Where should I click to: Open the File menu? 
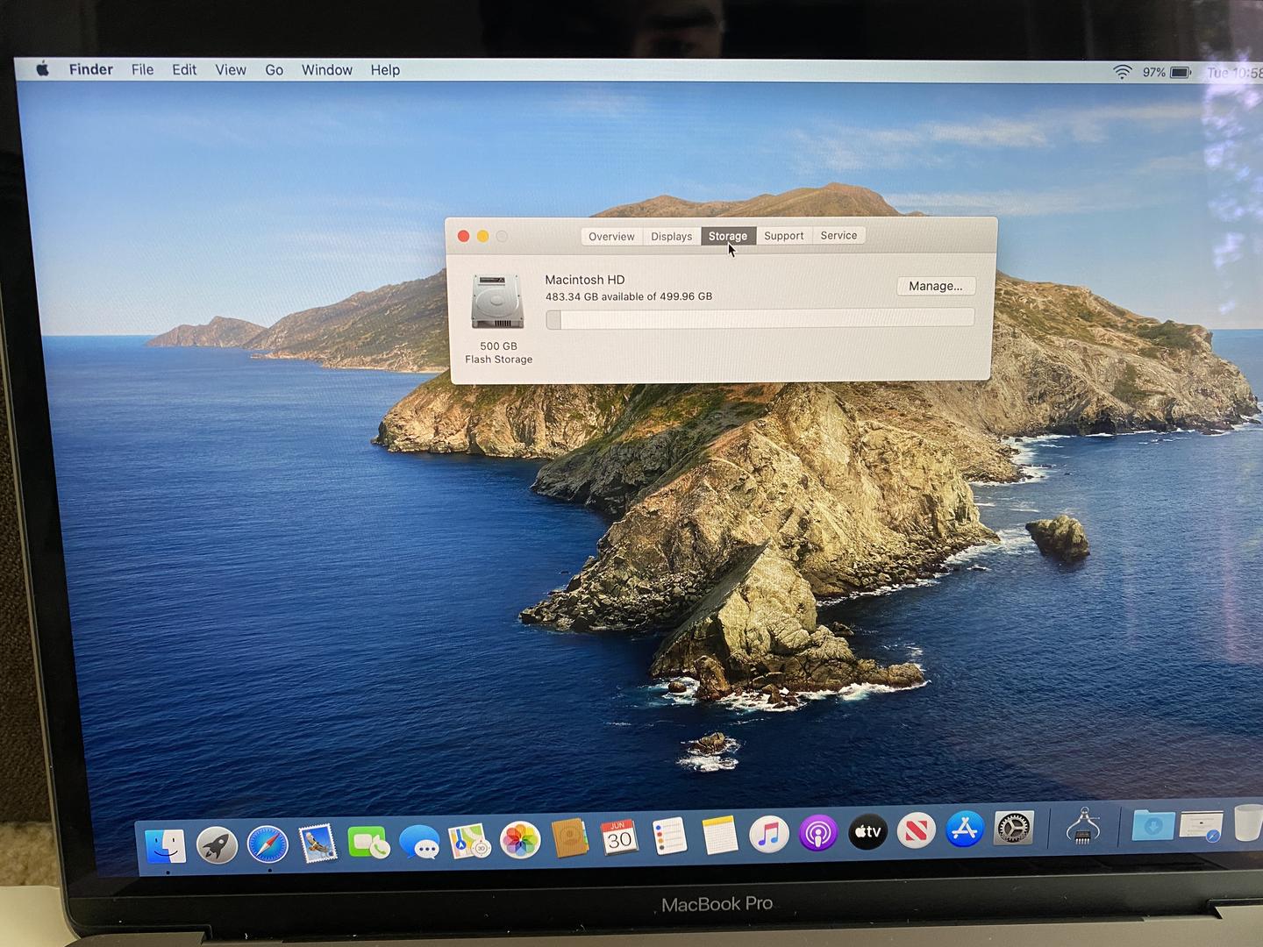coord(142,69)
